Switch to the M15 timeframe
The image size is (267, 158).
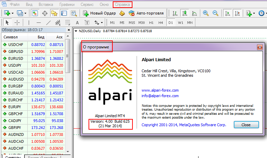pos(132,22)
